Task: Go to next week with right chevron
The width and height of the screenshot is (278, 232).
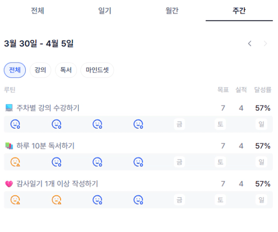Action: tap(265, 43)
